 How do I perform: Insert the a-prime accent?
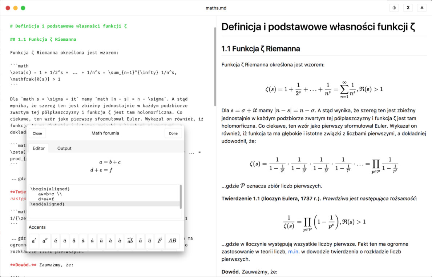34,241
